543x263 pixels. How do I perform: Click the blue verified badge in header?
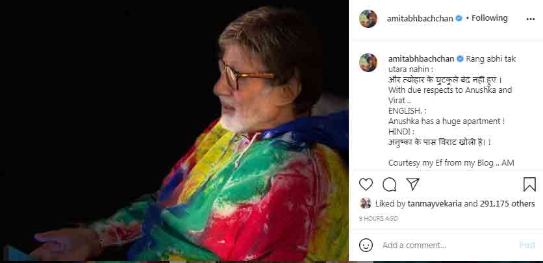pyautogui.click(x=459, y=18)
